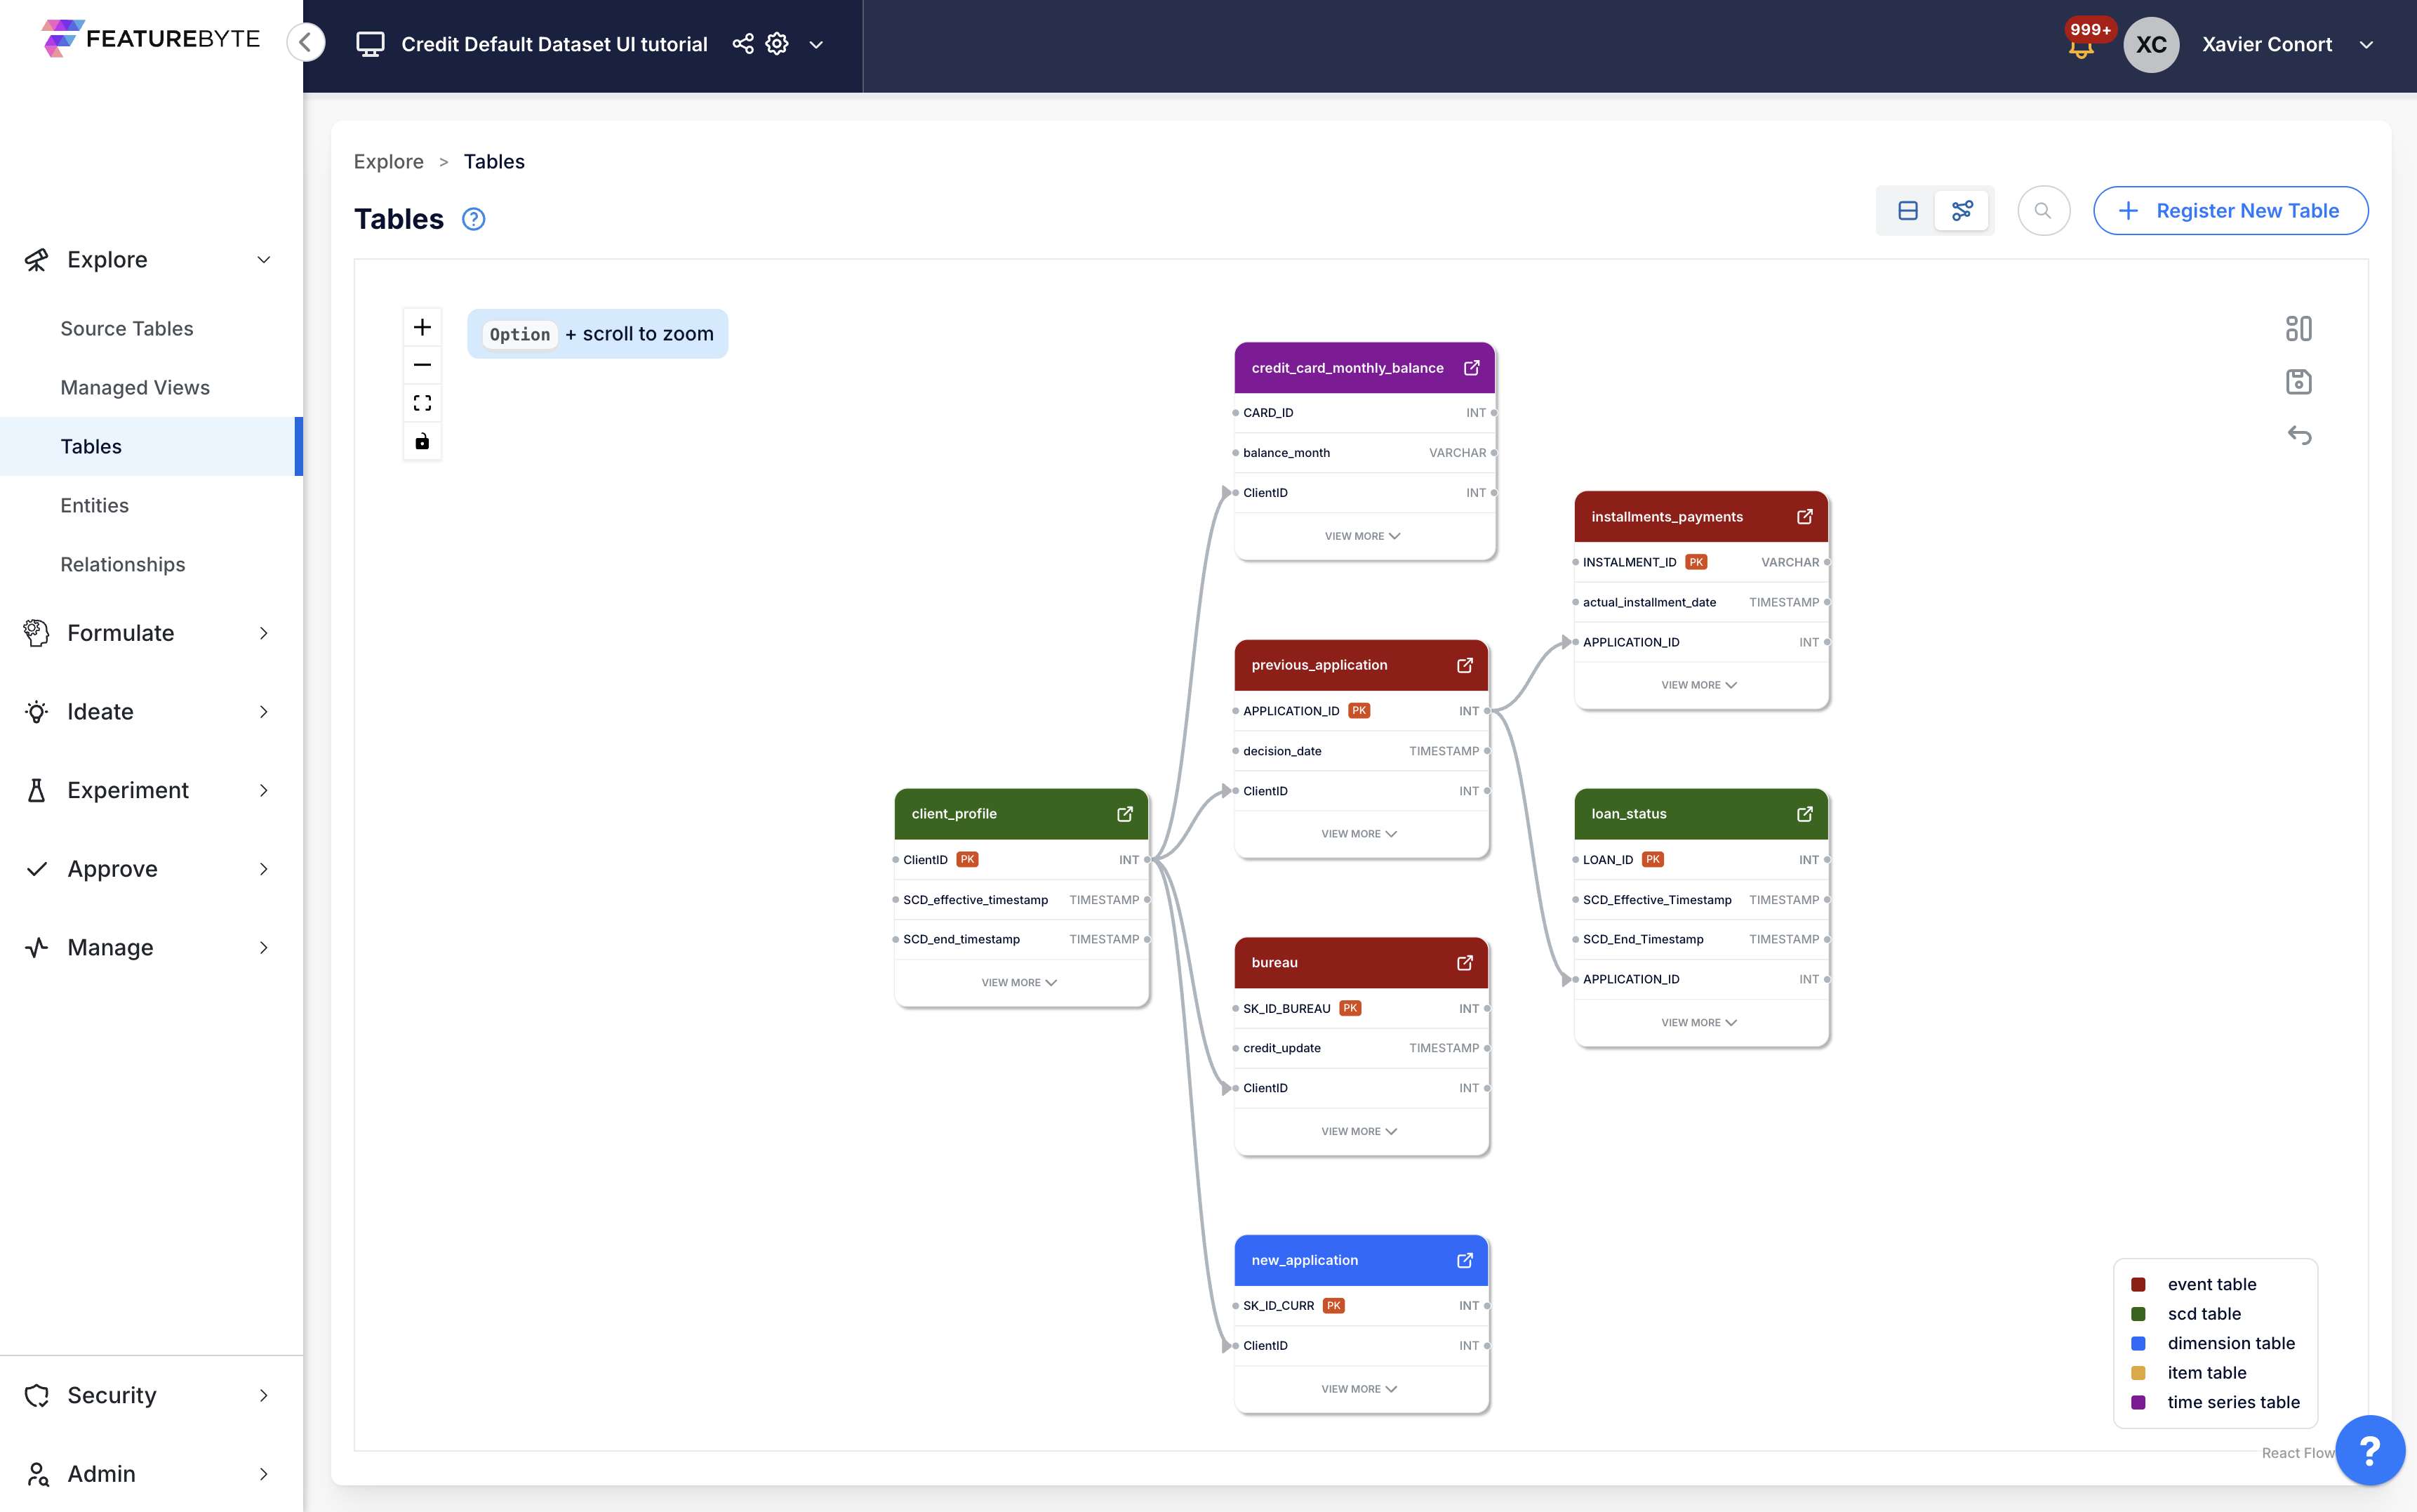Go to Entities in sidebar
This screenshot has width=2417, height=1512.
pyautogui.click(x=94, y=505)
